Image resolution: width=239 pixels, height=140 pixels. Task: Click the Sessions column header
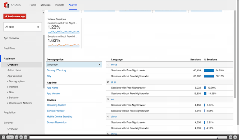tap(196, 60)
